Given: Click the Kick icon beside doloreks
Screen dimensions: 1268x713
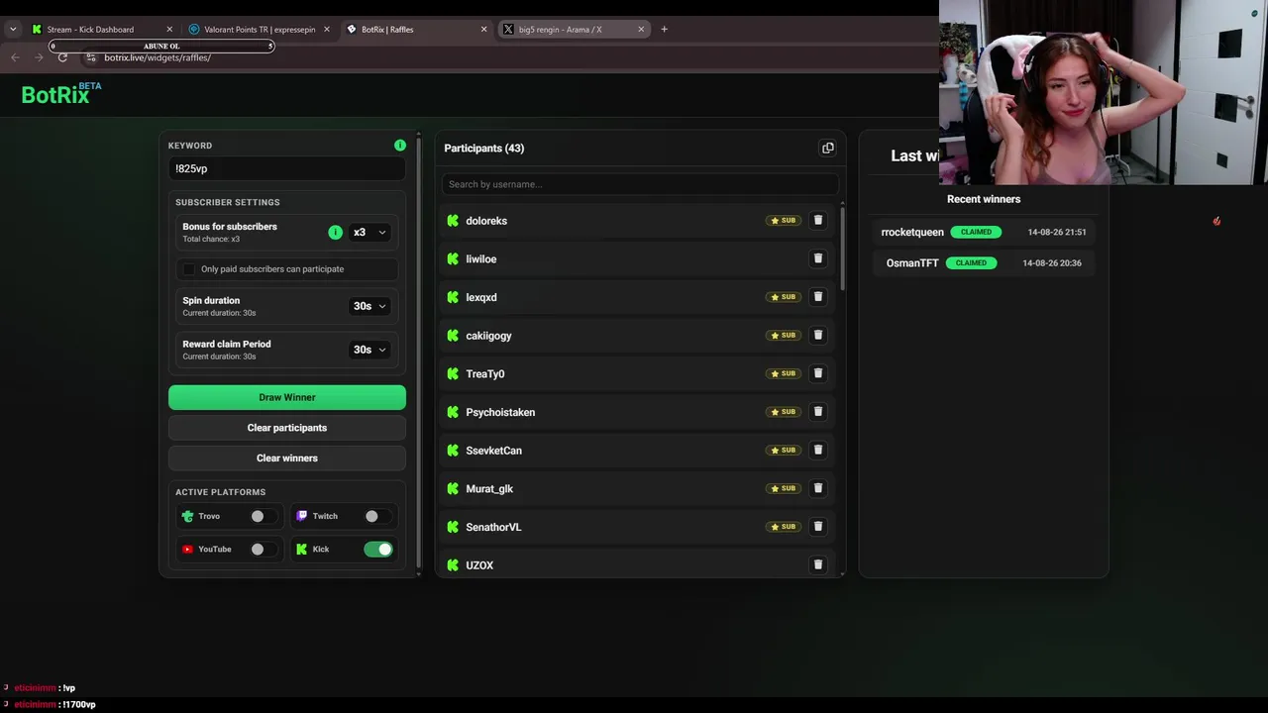Looking at the screenshot, I should 453,221.
